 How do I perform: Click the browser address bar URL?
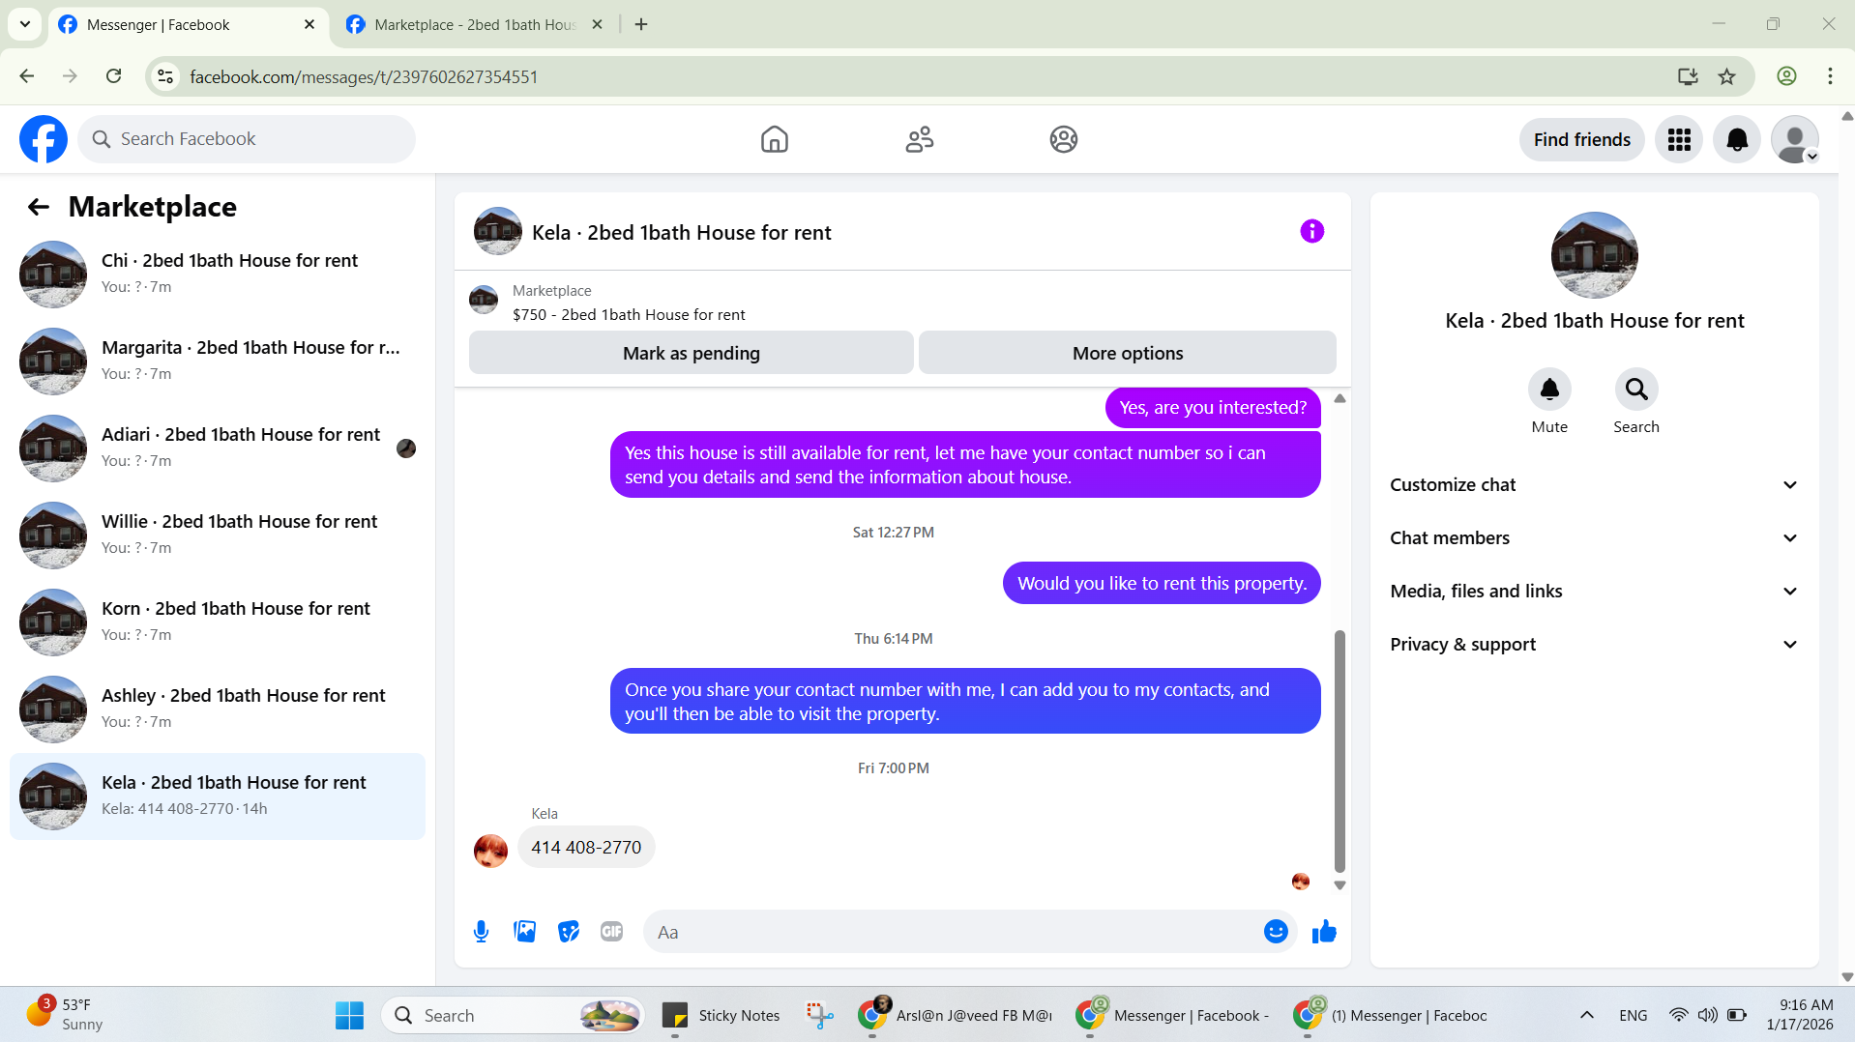coord(364,76)
